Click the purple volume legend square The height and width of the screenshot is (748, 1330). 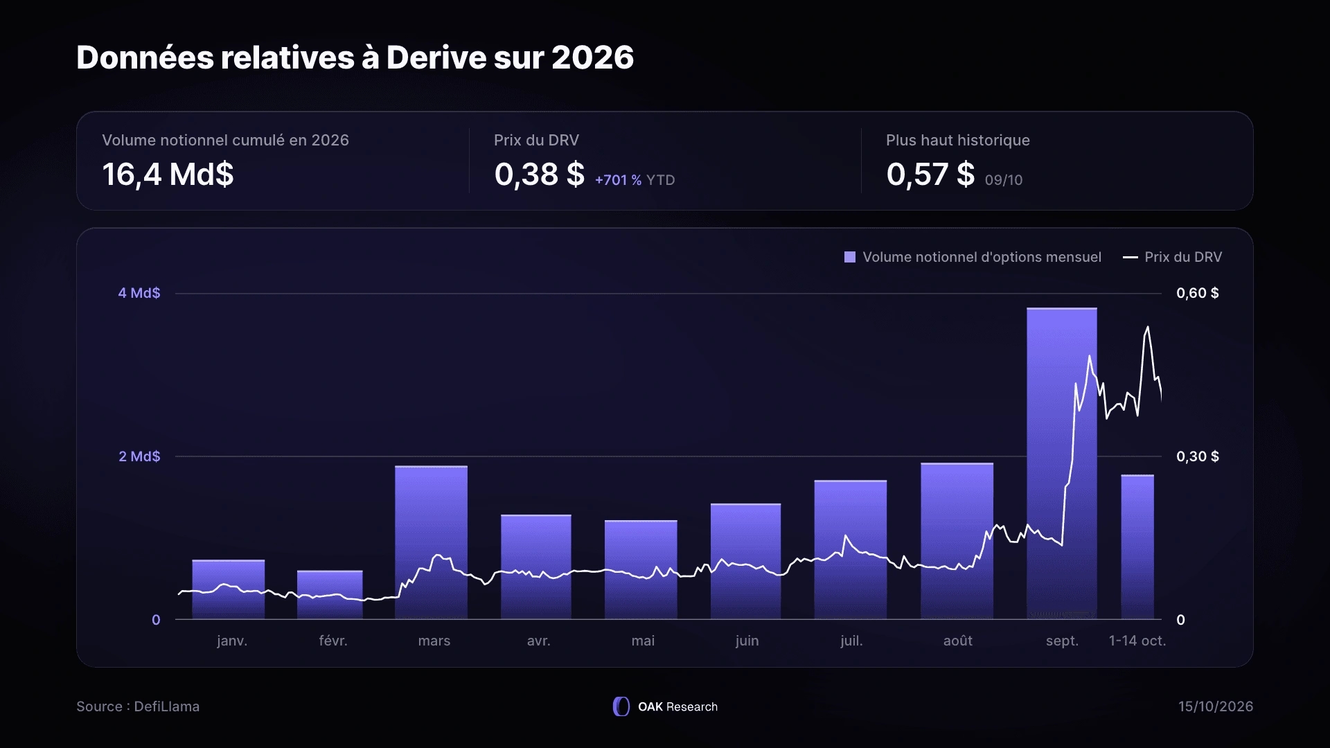850,257
